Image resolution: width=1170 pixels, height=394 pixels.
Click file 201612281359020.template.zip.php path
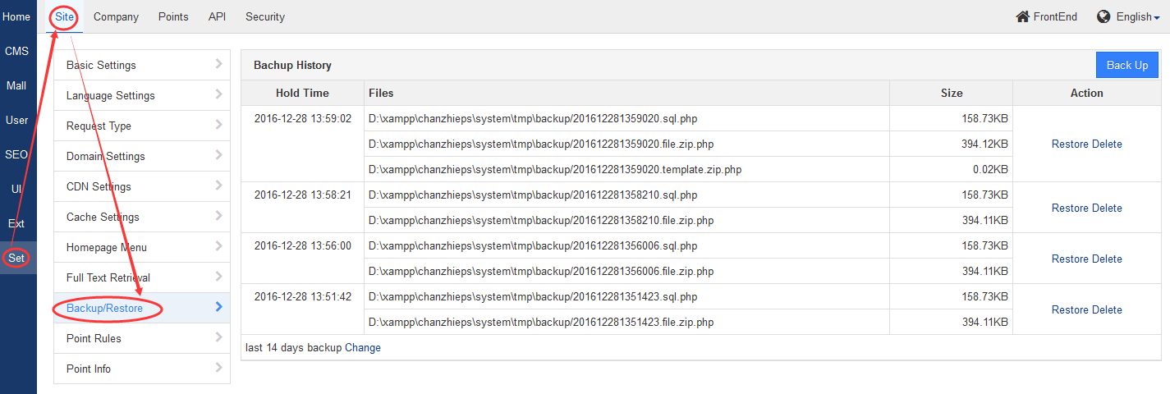tap(555, 169)
